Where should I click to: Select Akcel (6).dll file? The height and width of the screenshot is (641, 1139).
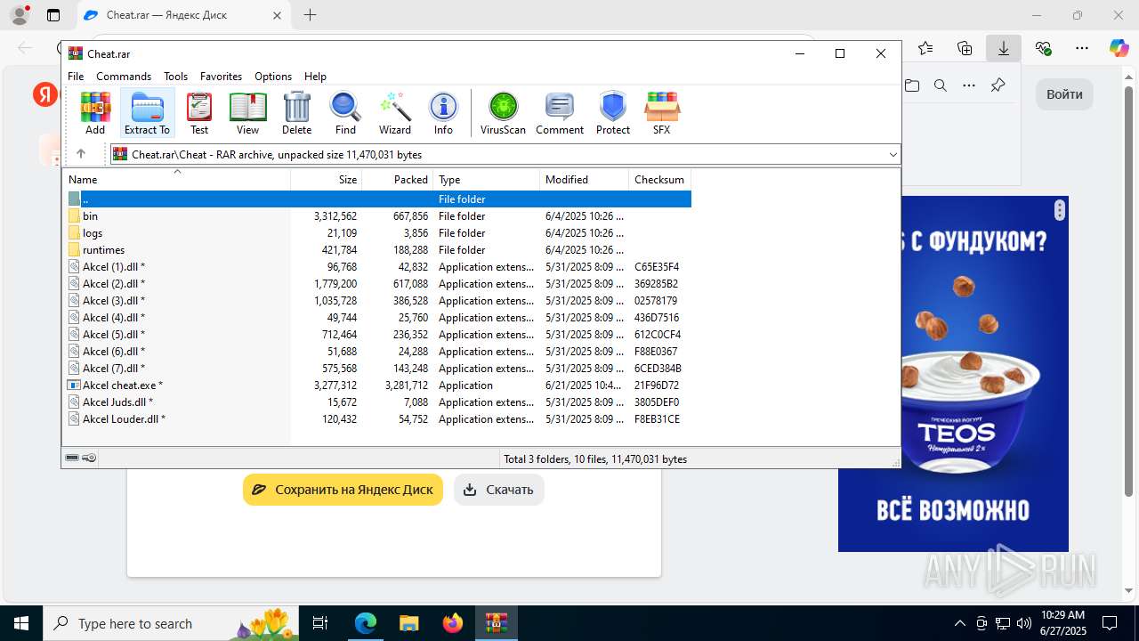click(x=378, y=351)
